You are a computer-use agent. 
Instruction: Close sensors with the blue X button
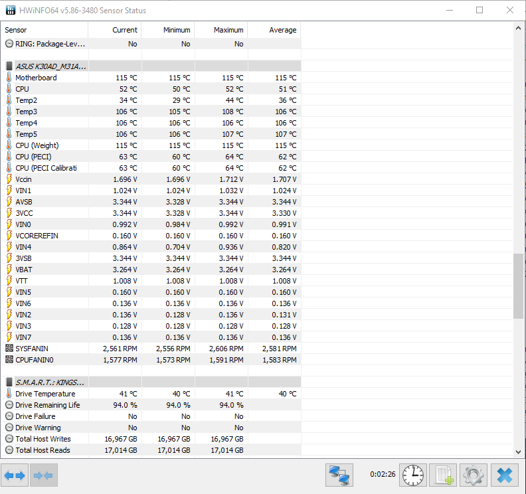(505, 475)
